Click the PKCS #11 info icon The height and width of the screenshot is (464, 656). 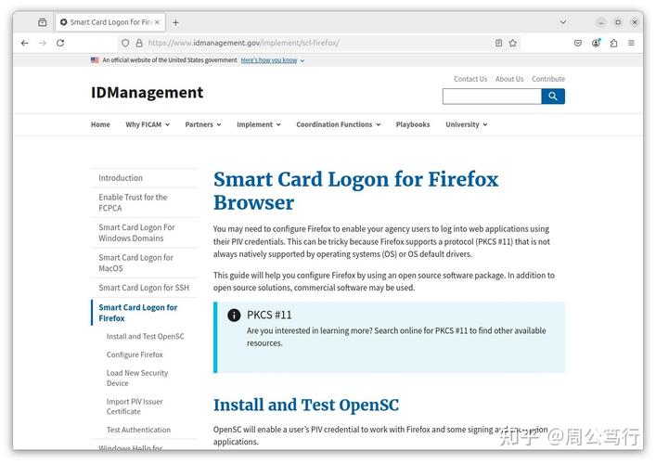pyautogui.click(x=234, y=315)
